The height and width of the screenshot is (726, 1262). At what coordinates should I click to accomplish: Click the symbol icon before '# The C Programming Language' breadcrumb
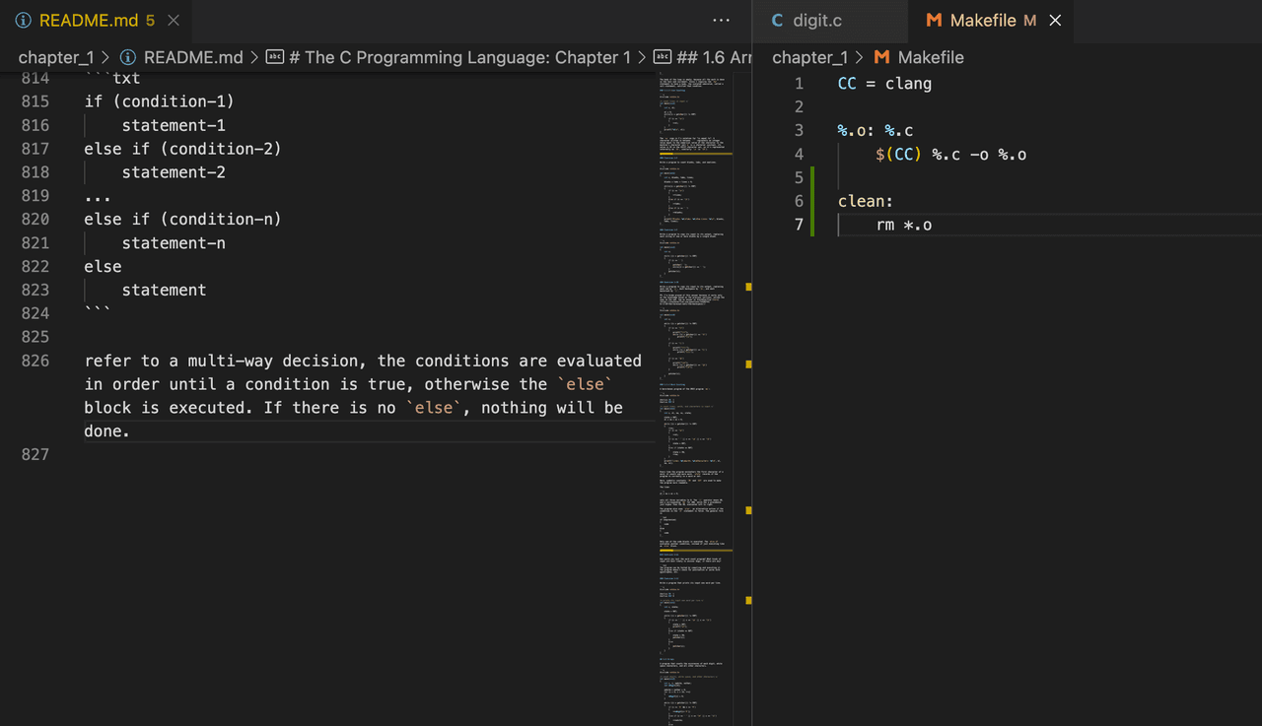[x=275, y=57]
